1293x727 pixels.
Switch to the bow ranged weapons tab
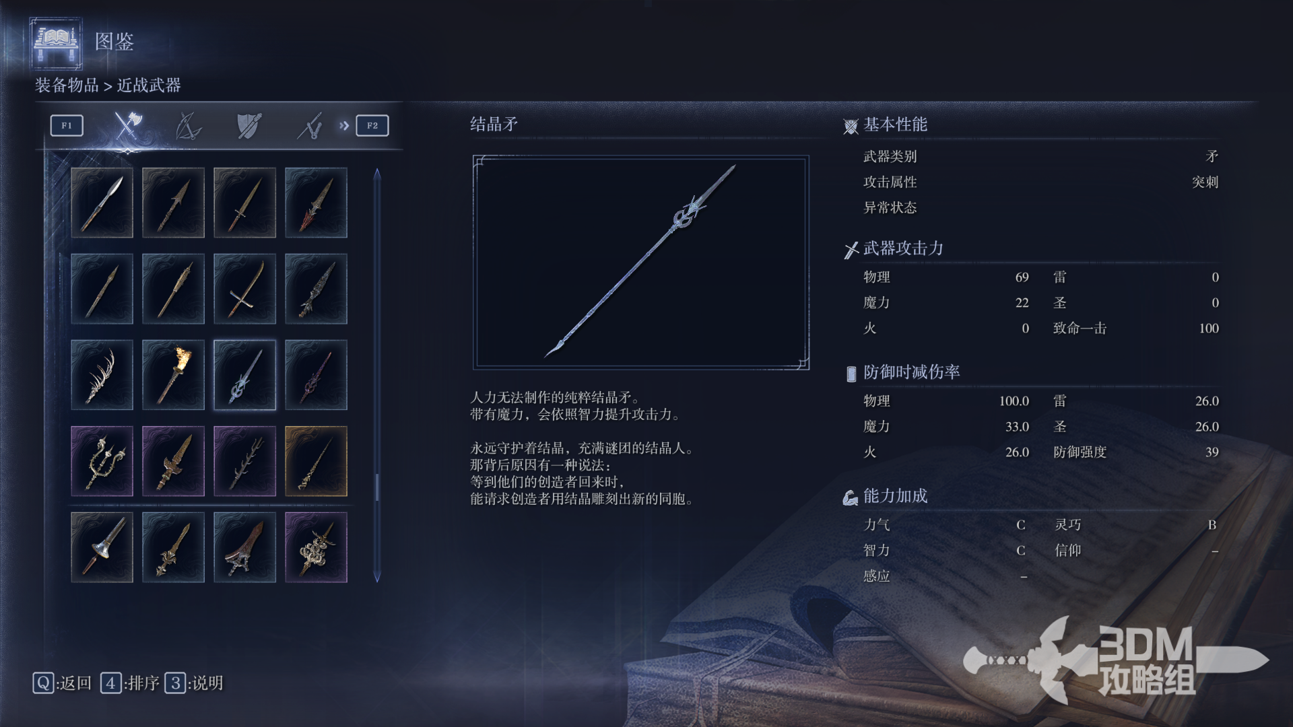coord(188,125)
